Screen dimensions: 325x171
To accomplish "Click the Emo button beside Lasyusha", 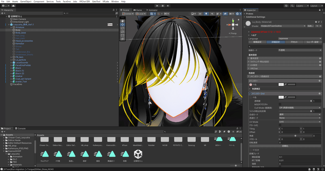I will (x=110, y=25).
